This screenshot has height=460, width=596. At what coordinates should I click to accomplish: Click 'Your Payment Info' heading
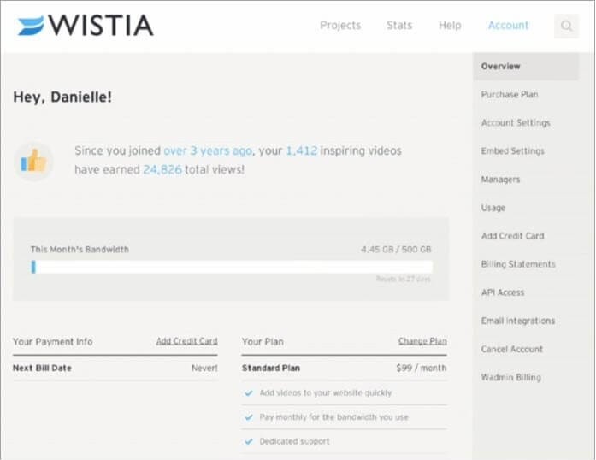coord(53,342)
